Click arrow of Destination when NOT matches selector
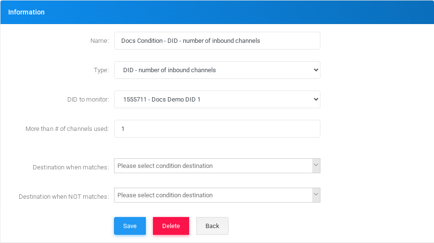Viewport: 434px width, 243px height. (x=316, y=195)
